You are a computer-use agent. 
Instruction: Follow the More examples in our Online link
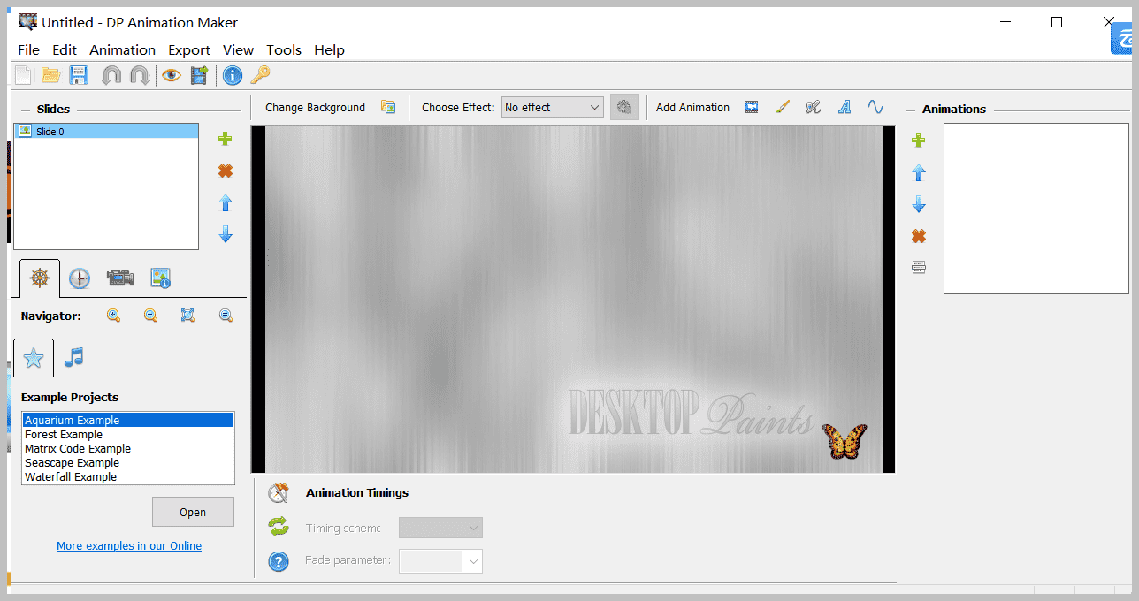click(x=128, y=545)
